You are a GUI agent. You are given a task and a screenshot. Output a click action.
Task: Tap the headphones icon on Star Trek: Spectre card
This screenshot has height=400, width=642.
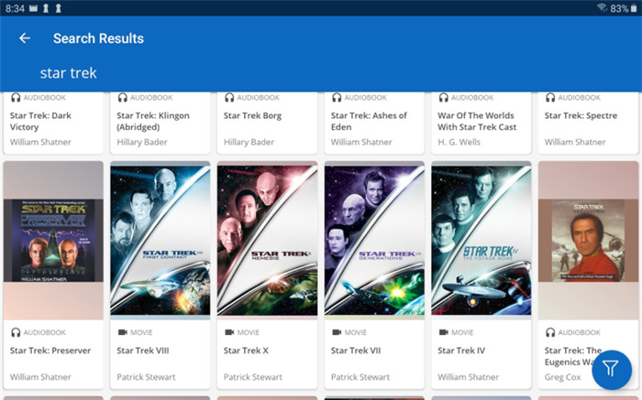click(x=550, y=98)
